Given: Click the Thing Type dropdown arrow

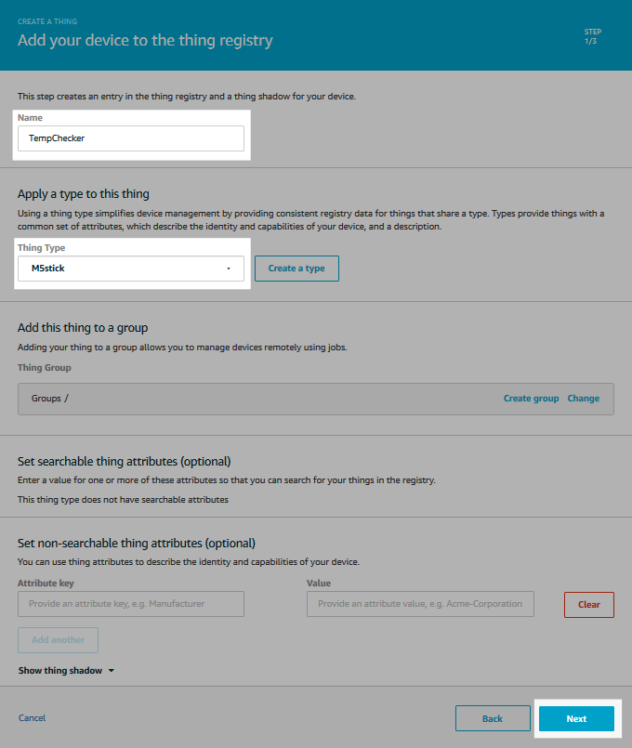Looking at the screenshot, I should pyautogui.click(x=229, y=268).
